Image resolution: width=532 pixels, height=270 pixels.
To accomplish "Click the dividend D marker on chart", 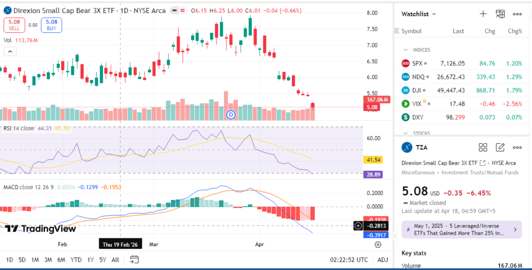I will click(x=232, y=114).
